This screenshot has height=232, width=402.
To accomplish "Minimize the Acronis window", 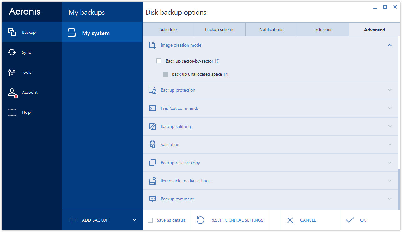I will pos(375,8).
